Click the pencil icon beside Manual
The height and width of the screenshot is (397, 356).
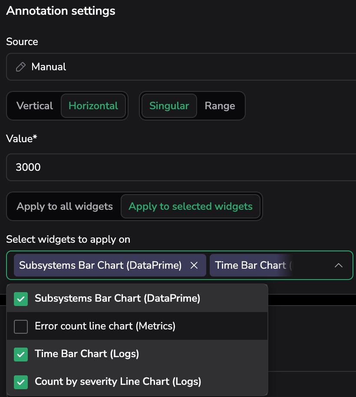pos(20,67)
